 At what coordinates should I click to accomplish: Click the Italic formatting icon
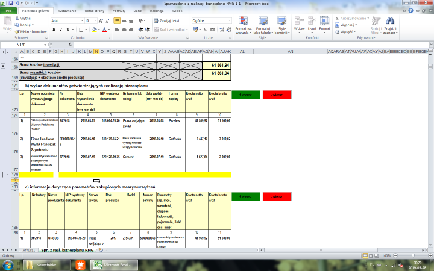coord(61,29)
